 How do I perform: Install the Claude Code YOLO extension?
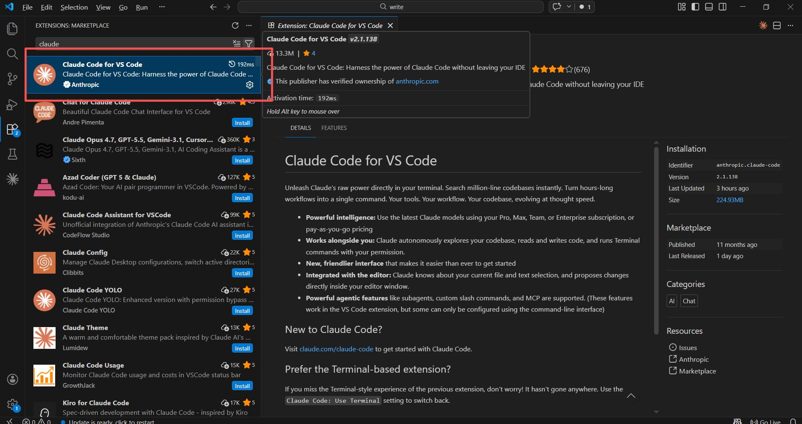click(x=242, y=311)
